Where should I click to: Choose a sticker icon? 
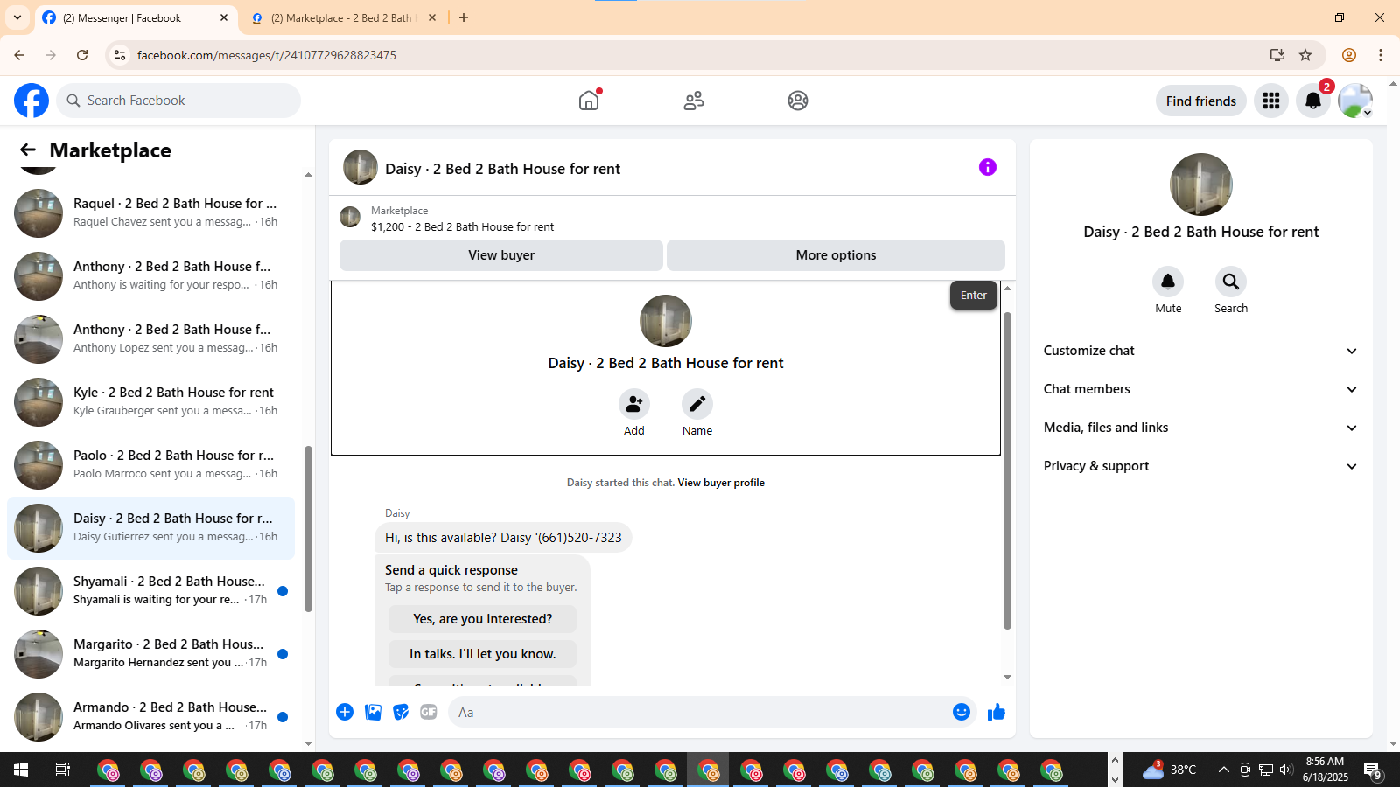[401, 712]
